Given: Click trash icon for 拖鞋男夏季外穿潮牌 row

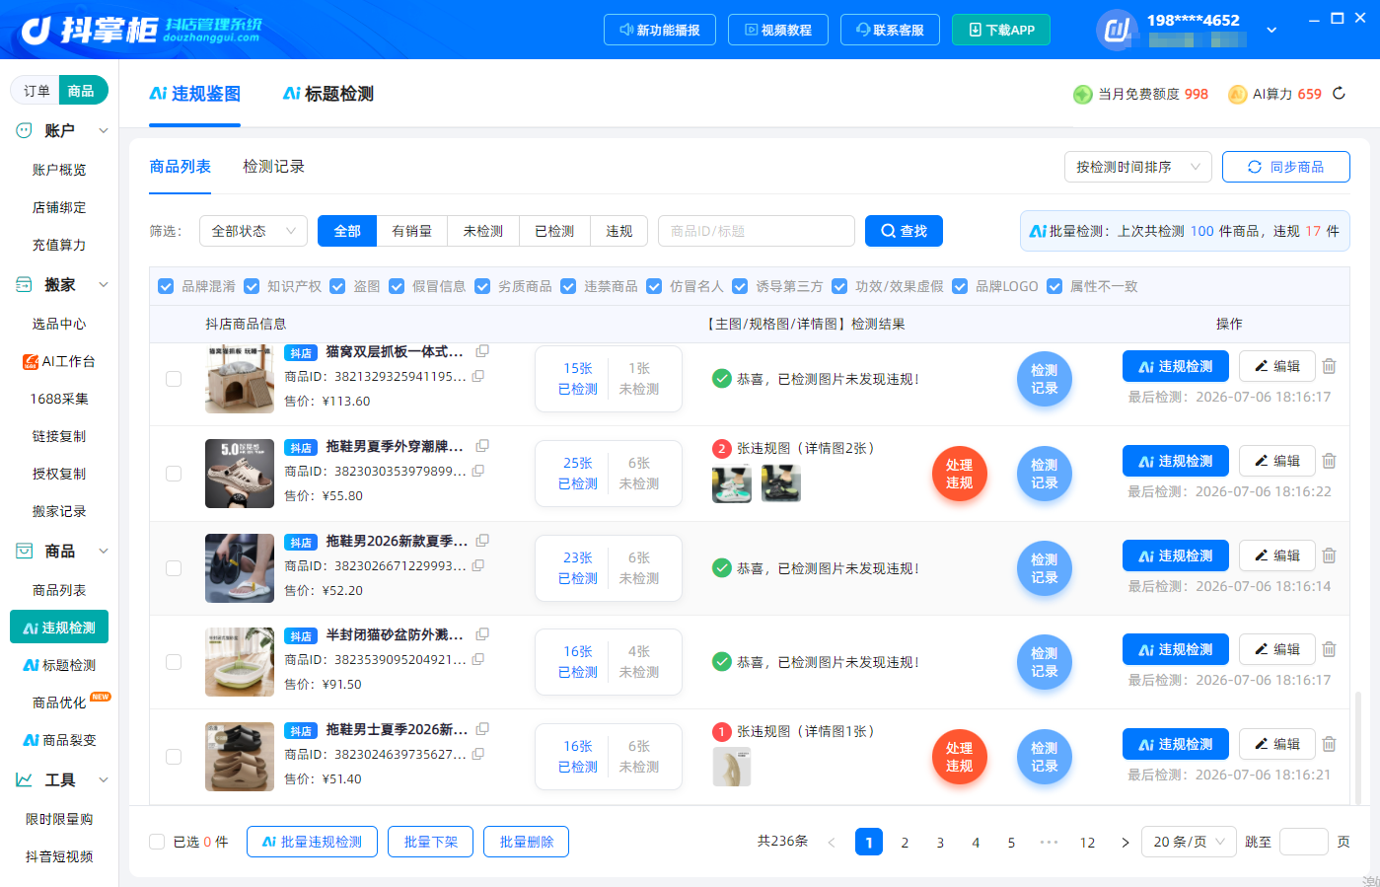Looking at the screenshot, I should pos(1329,461).
